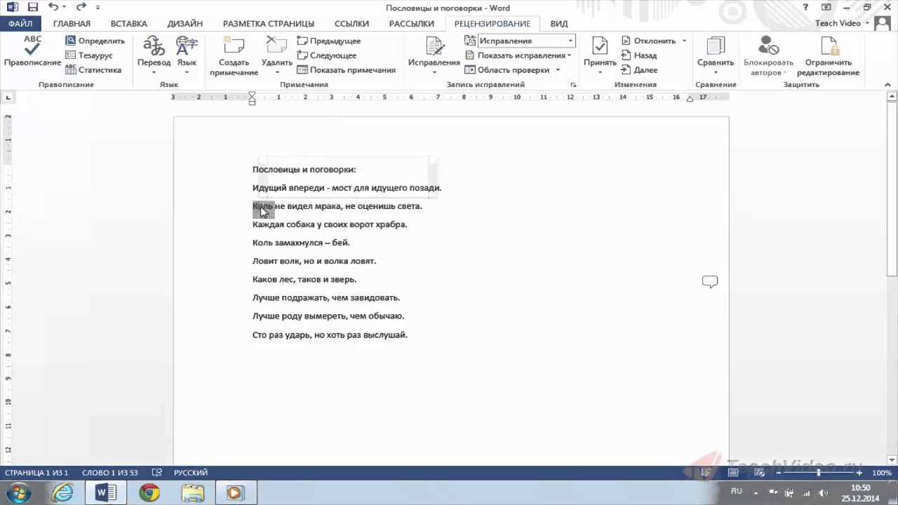
Task: Click Отклонить to reject change
Action: coord(648,41)
